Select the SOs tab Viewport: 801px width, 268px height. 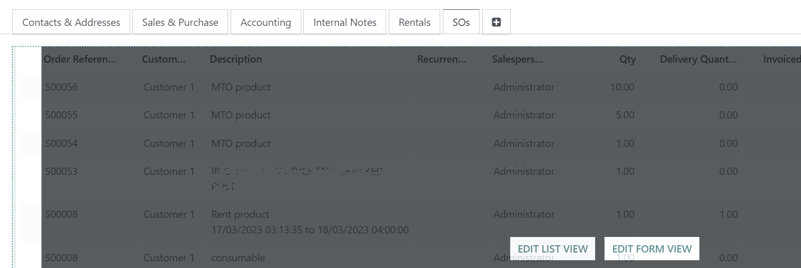click(x=461, y=22)
